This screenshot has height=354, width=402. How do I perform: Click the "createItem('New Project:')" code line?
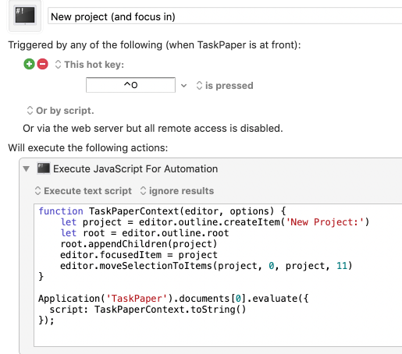click(215, 222)
